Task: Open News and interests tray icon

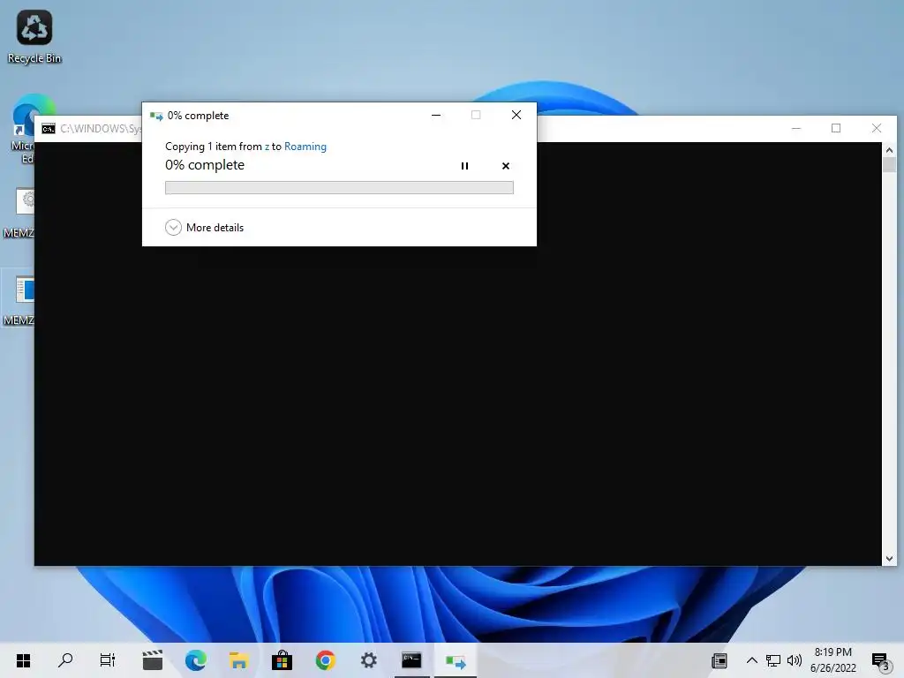Action: click(x=719, y=660)
